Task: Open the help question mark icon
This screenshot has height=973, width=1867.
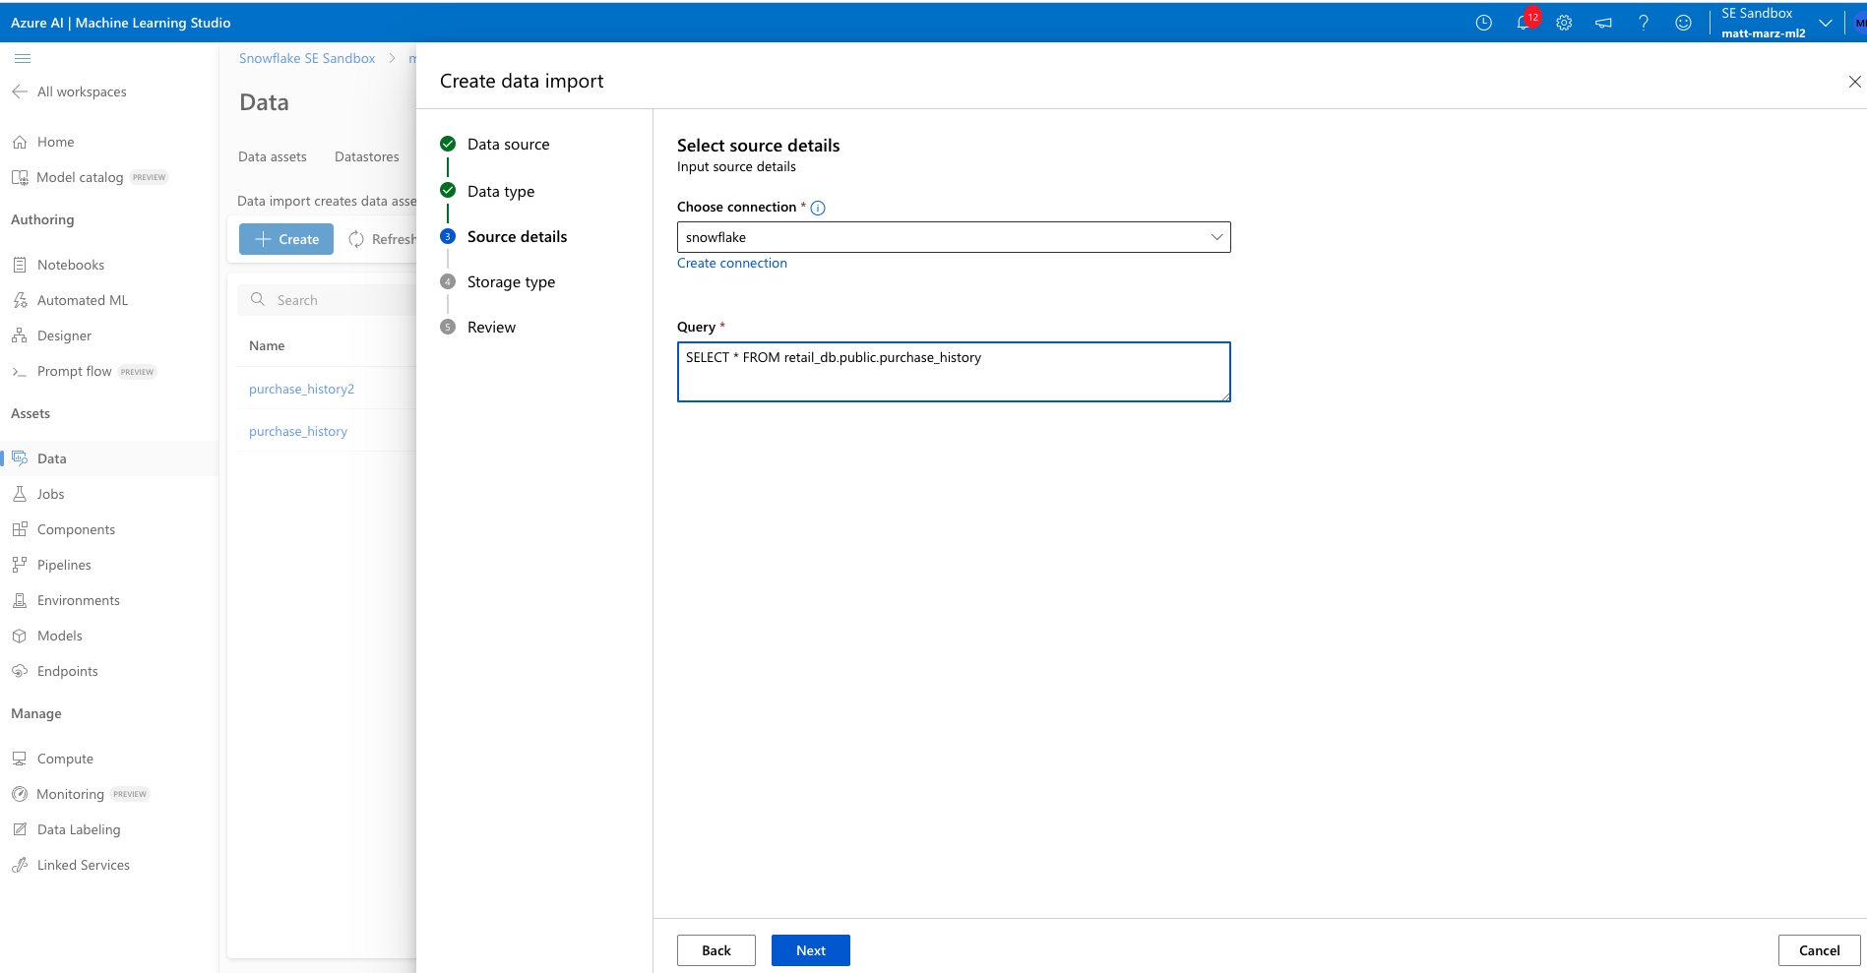Action: click(x=1644, y=23)
